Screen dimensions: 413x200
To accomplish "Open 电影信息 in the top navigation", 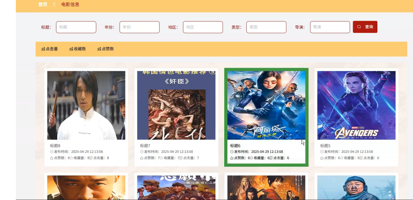I will (70, 4).
